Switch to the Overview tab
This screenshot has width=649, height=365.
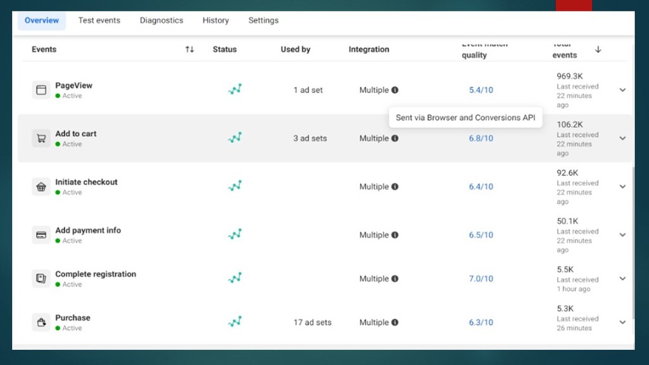pyautogui.click(x=41, y=20)
